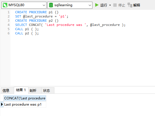
Task: Click line number 4 in the gutter
Action: [9, 25]
